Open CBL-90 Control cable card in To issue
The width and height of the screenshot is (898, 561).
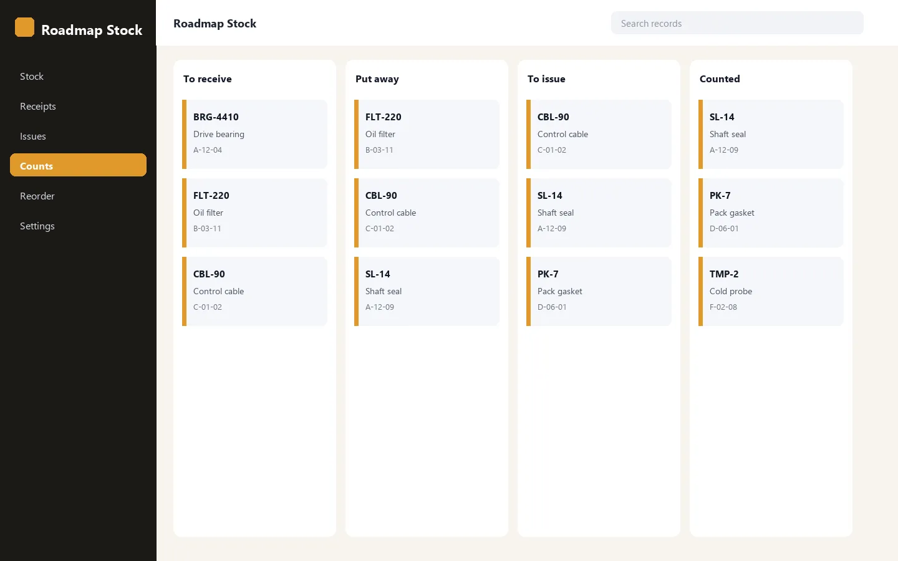coord(599,134)
